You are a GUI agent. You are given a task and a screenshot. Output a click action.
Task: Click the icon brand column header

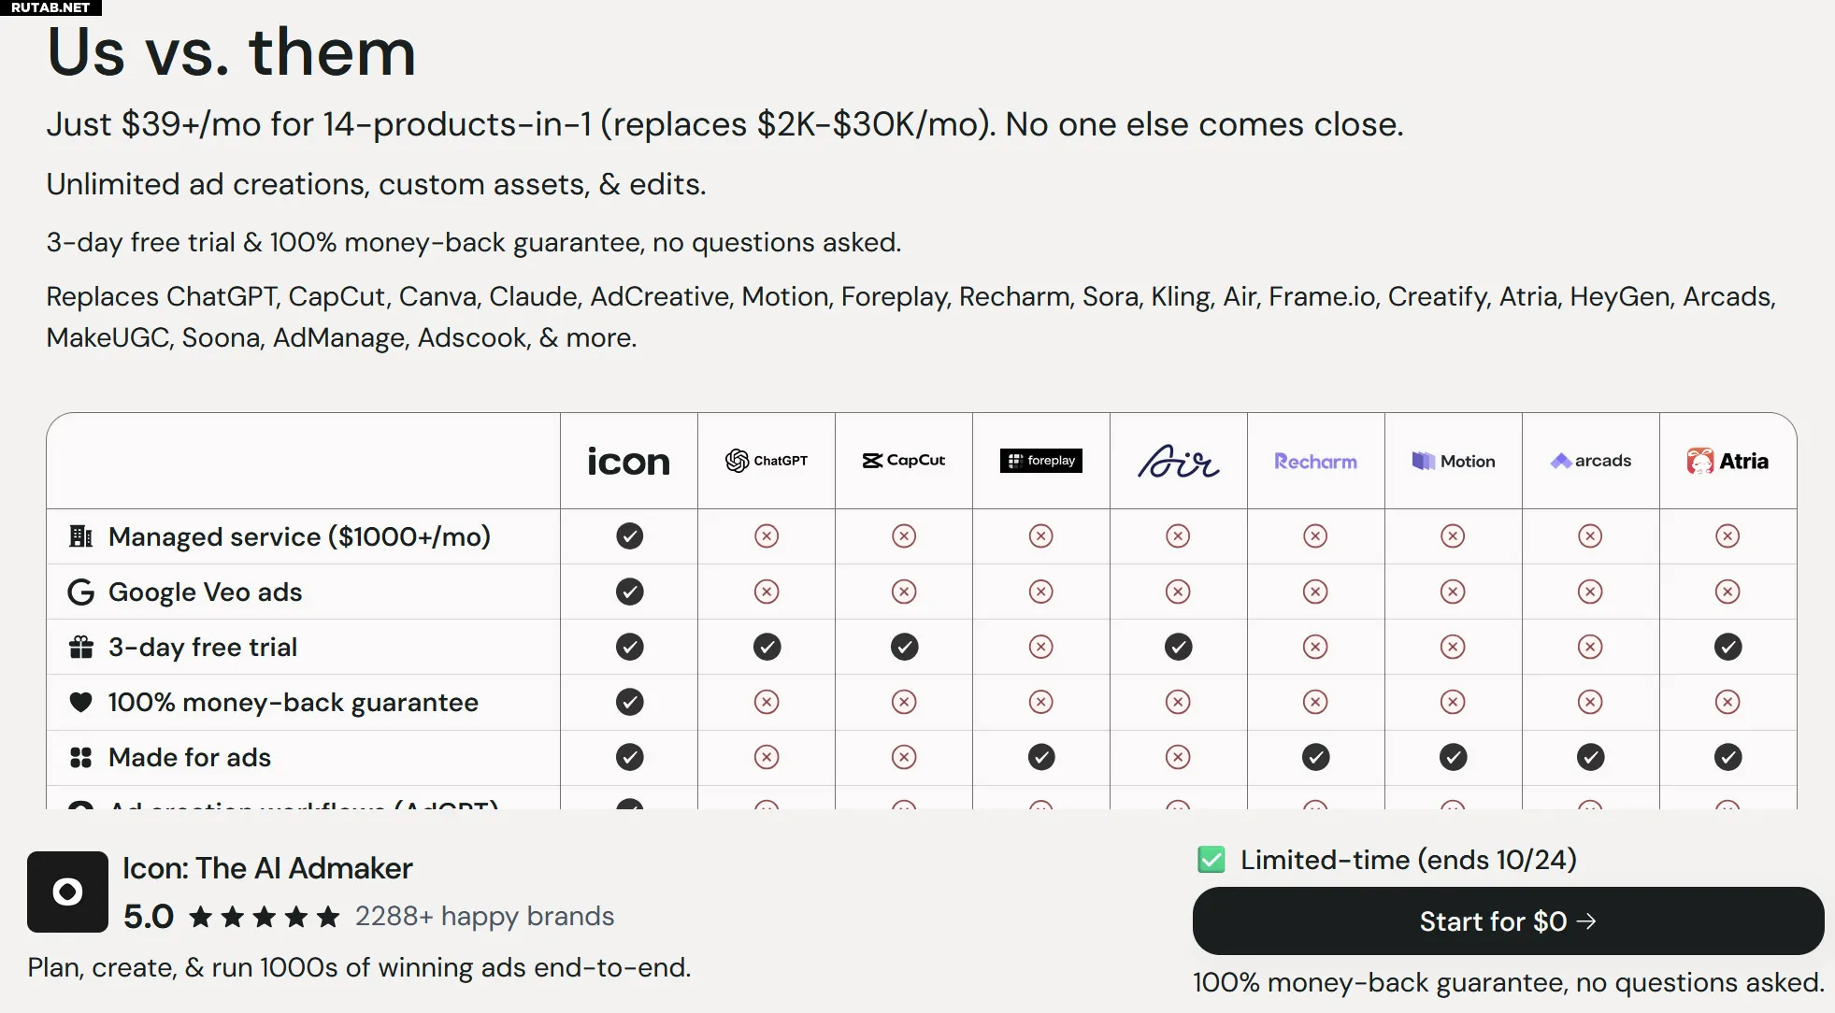pyautogui.click(x=629, y=461)
